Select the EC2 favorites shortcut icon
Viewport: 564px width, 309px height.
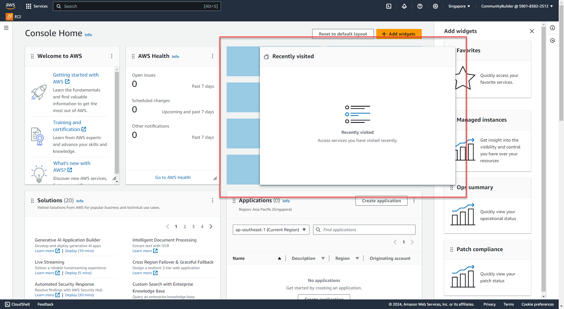[9, 16]
